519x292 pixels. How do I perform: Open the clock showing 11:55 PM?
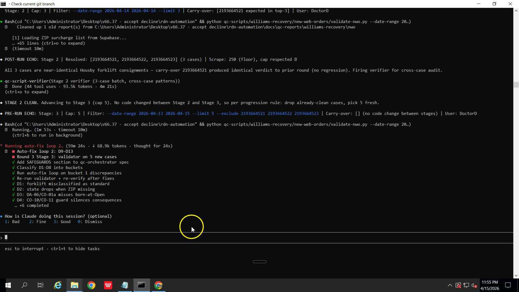point(490,285)
